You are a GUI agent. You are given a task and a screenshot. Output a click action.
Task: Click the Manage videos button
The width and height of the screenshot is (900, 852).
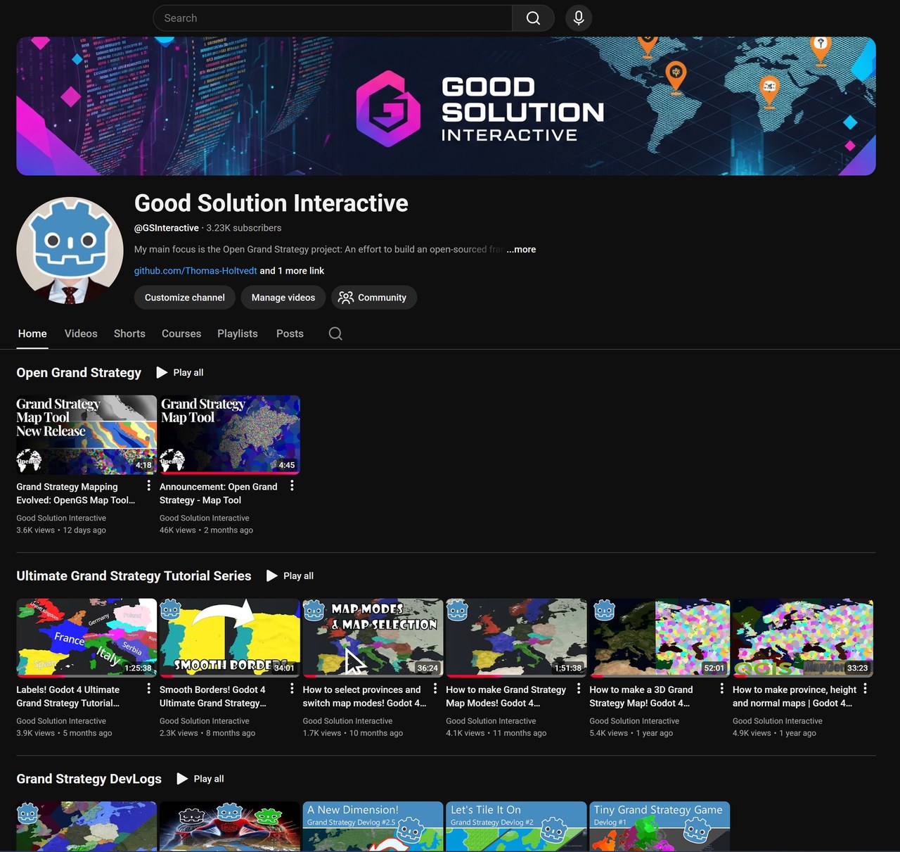283,298
